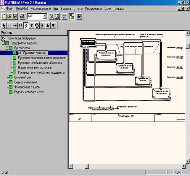Collapse the Предприятие в целом node
190x176 pixels.
click(3, 43)
